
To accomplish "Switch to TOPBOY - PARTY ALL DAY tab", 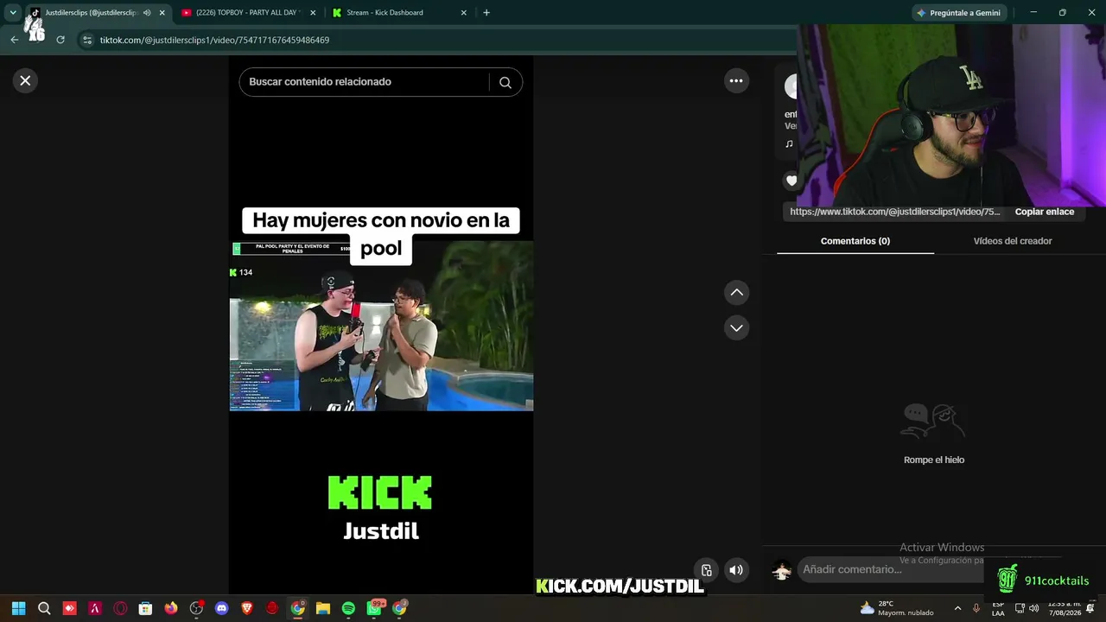I will coord(248,13).
